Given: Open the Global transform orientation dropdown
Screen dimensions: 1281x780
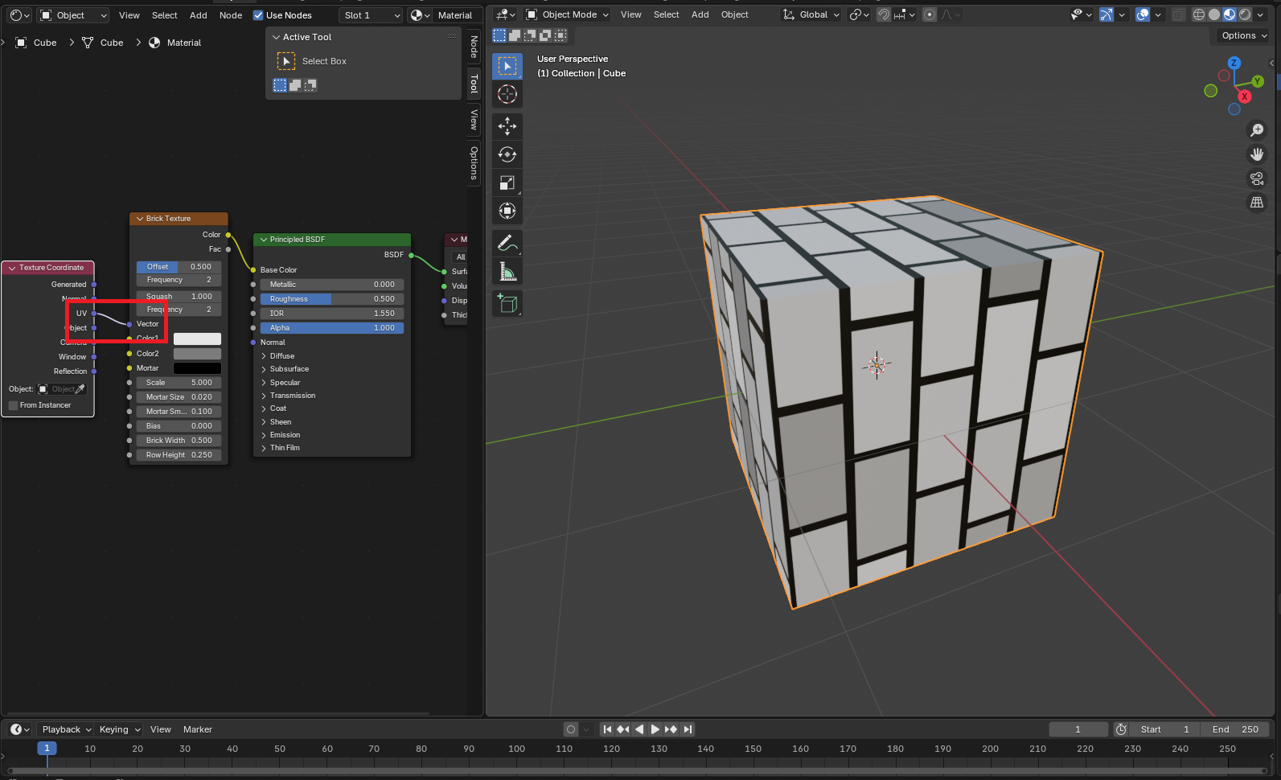Looking at the screenshot, I should click(x=811, y=14).
